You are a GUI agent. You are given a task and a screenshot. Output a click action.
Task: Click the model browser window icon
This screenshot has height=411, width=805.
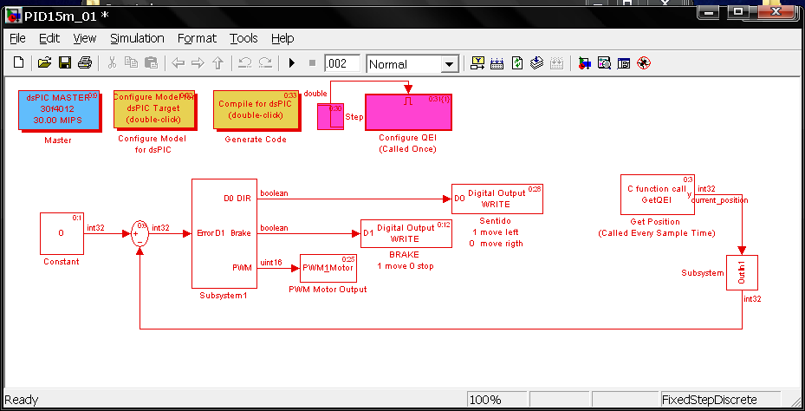624,63
